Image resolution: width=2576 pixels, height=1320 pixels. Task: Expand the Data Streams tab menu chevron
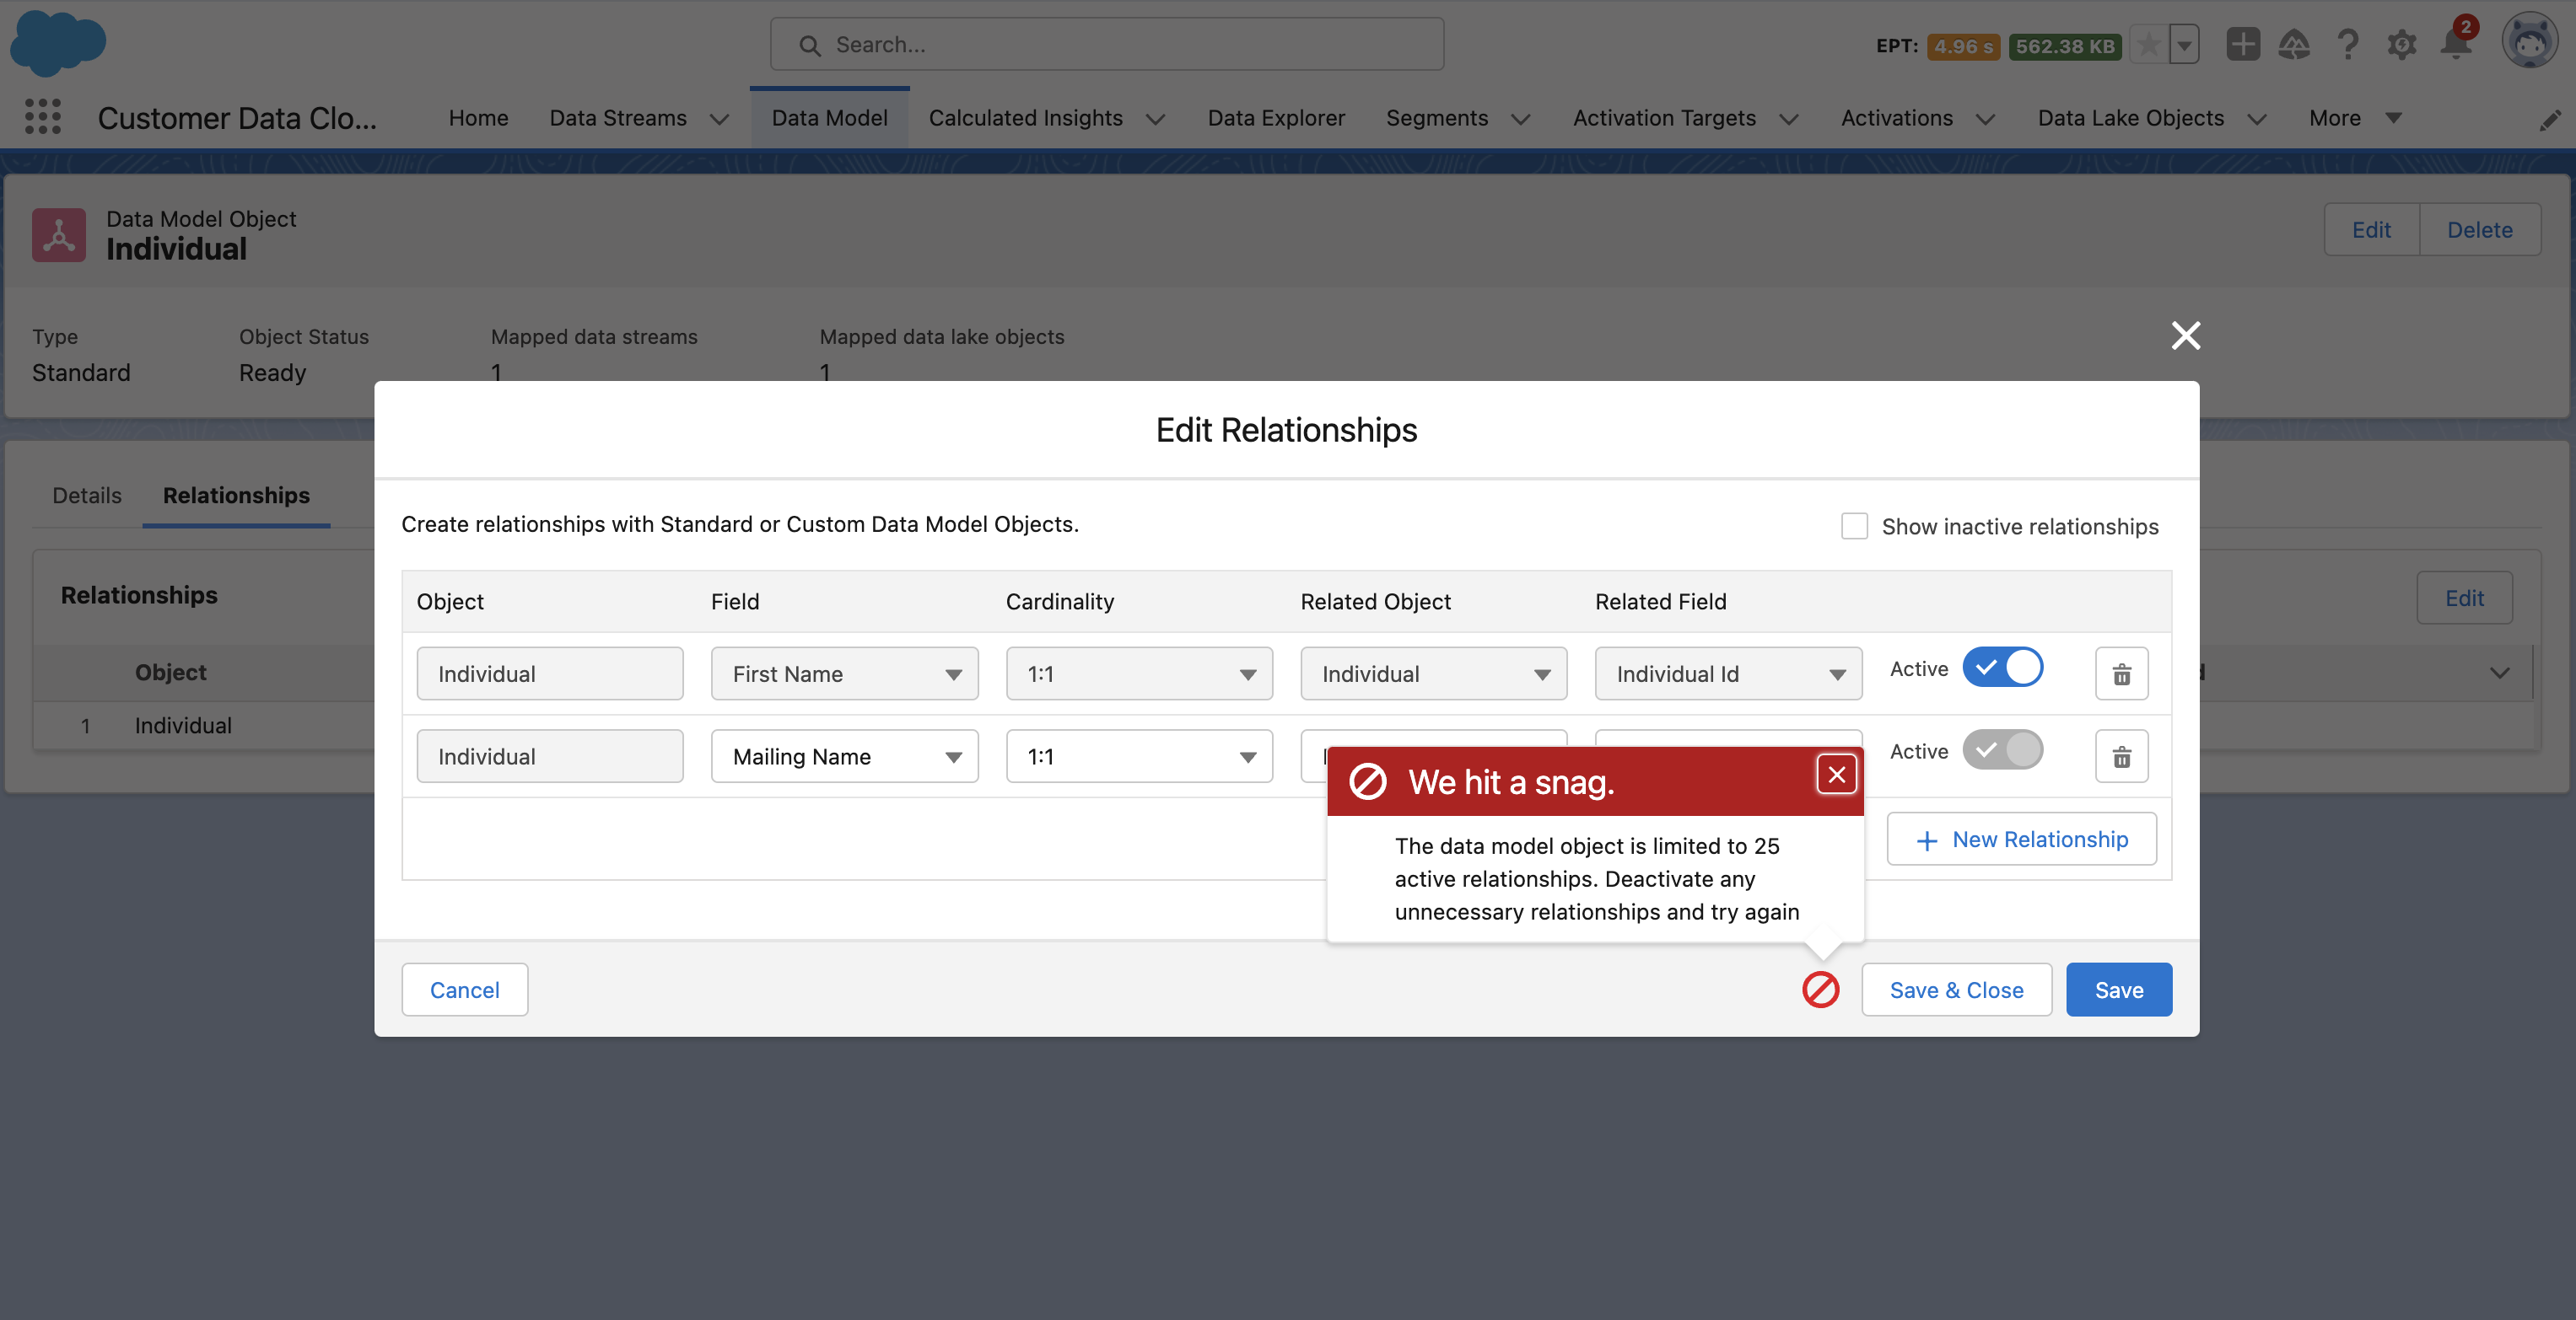coord(719,119)
